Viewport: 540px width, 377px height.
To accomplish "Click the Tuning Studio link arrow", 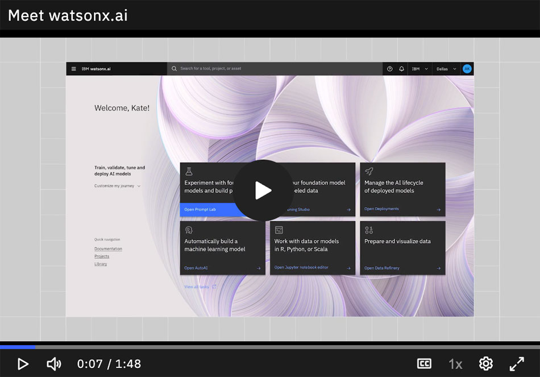I will [x=348, y=209].
